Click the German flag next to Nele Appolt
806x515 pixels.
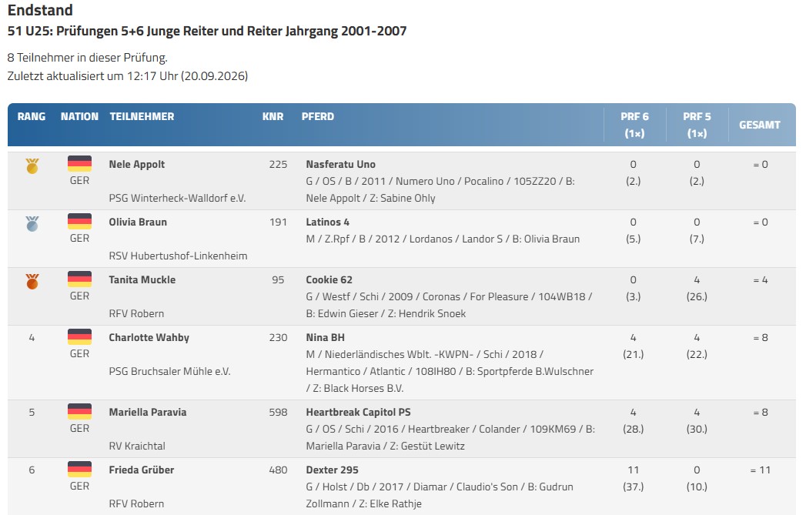[79, 163]
